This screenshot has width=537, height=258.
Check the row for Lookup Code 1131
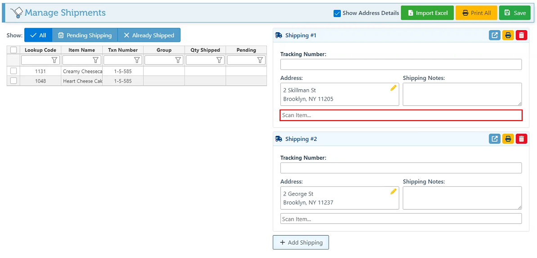(14, 71)
